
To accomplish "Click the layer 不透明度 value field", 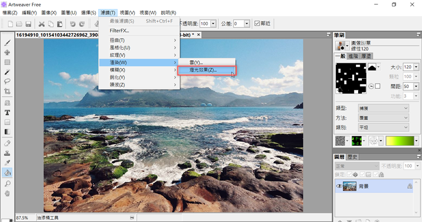I will [408, 166].
